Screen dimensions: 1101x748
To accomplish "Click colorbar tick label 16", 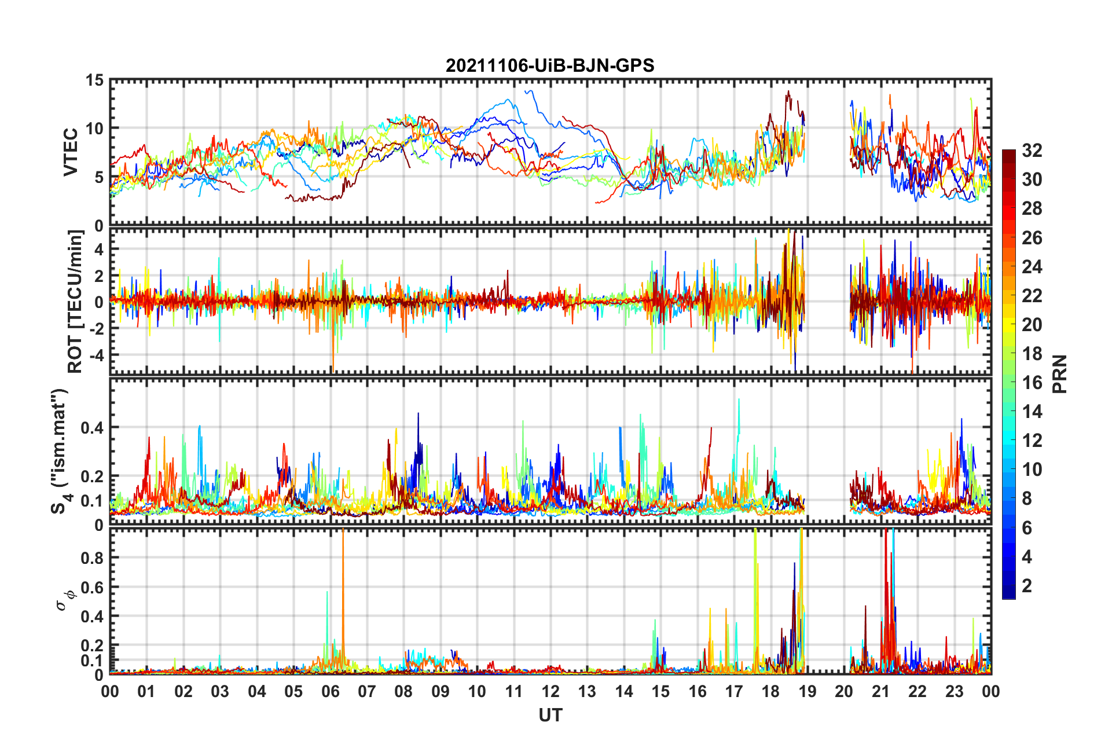I will [x=1032, y=383].
